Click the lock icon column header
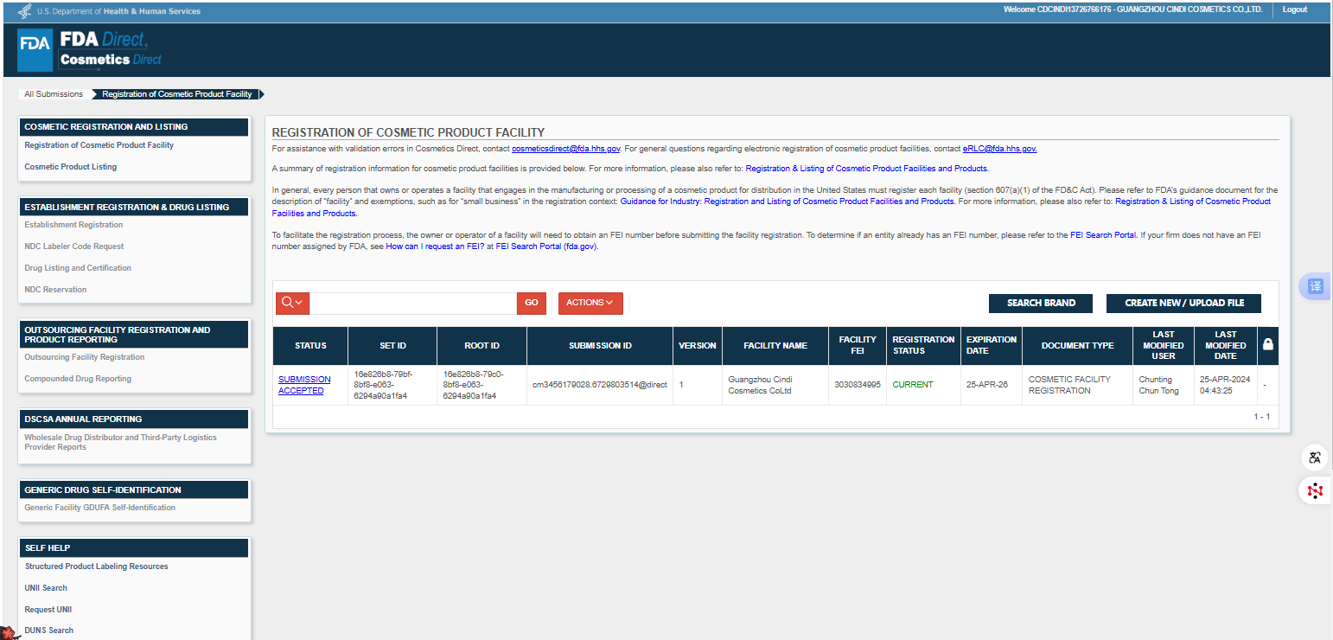This screenshot has height=640, width=1333. click(x=1267, y=345)
